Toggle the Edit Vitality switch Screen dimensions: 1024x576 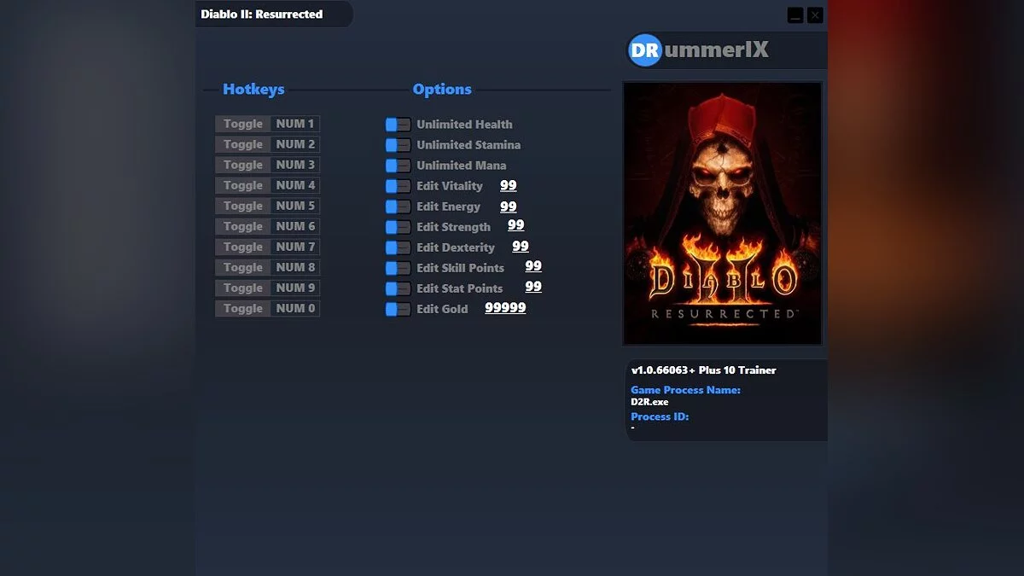click(x=398, y=186)
